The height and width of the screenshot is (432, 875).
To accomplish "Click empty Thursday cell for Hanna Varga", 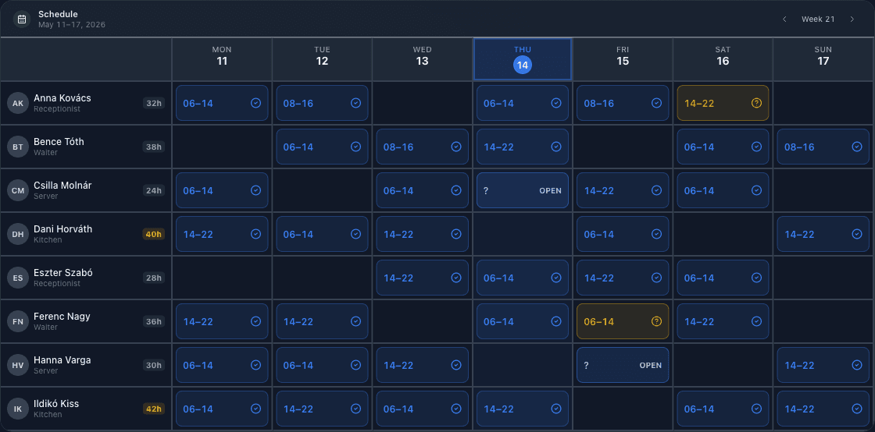I will tap(523, 365).
